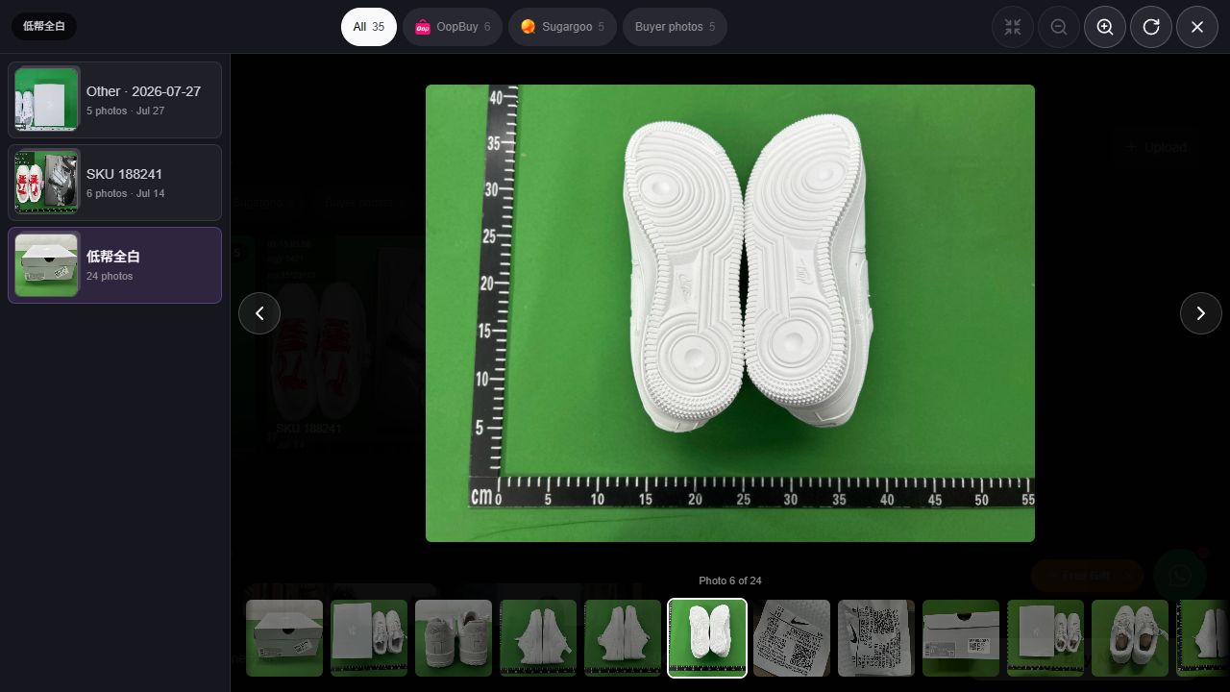Click the Sugargoo logo icon
The width and height of the screenshot is (1230, 692).
point(528,27)
